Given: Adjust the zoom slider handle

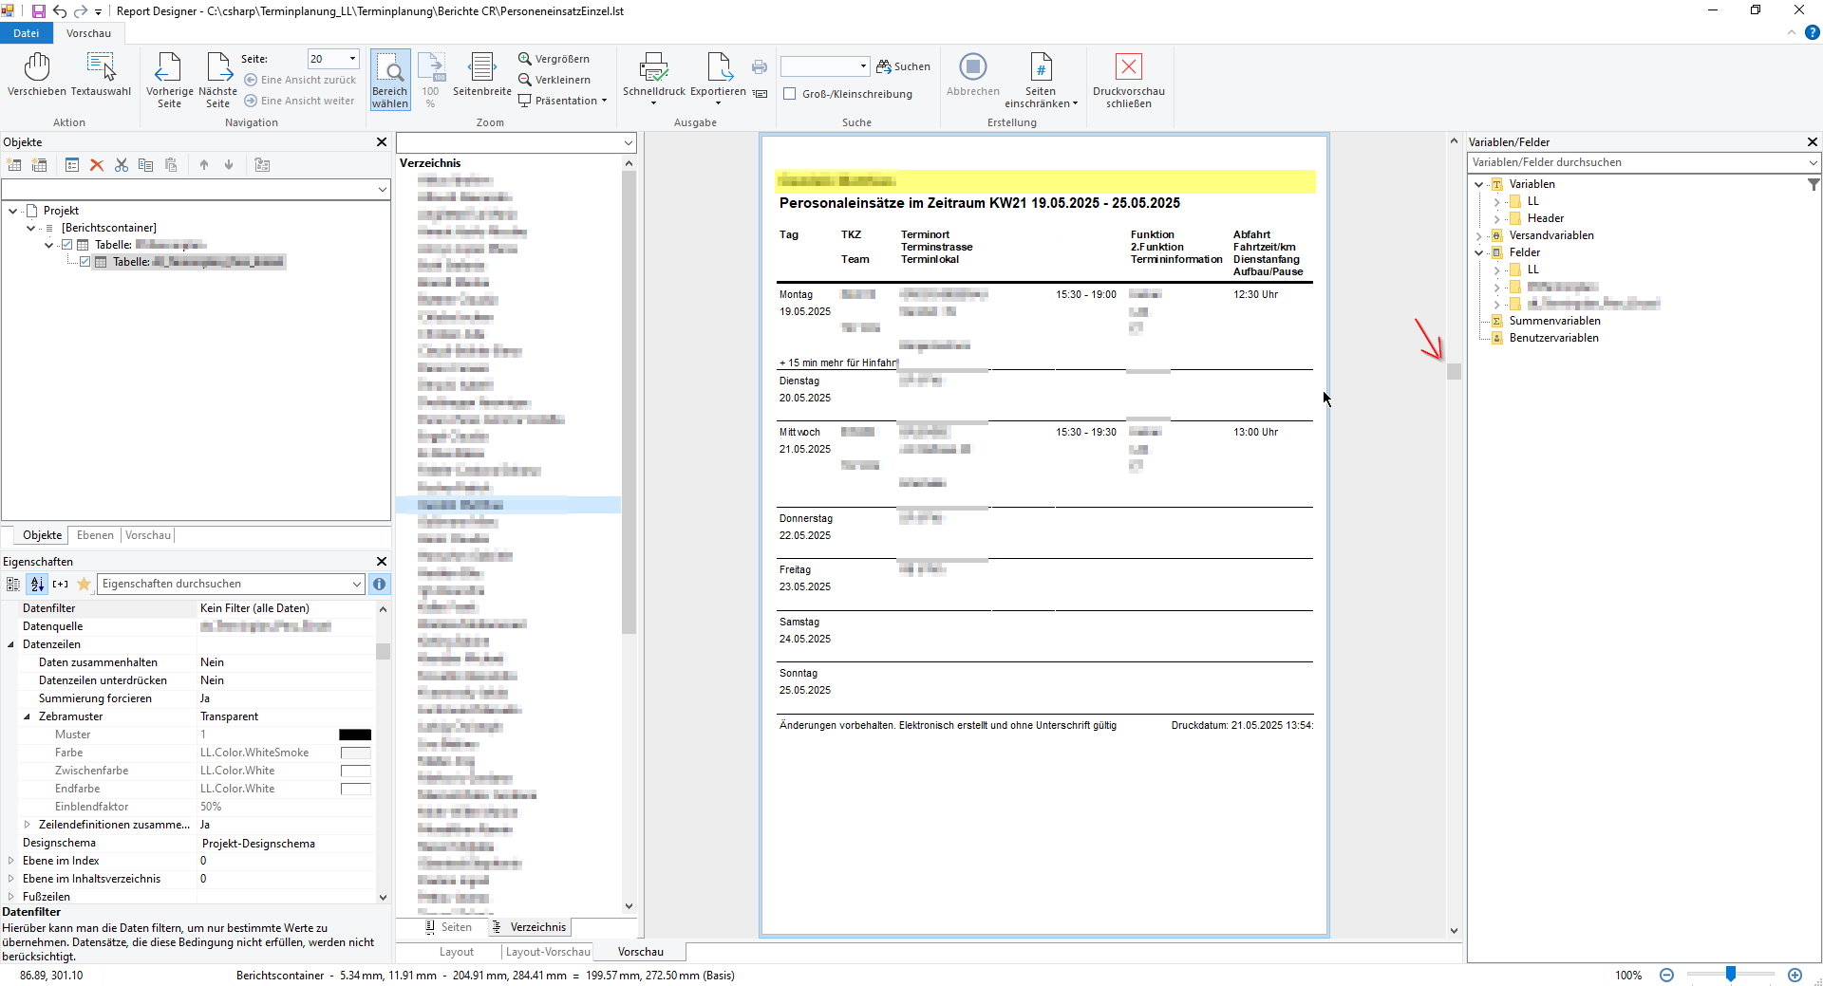Looking at the screenshot, I should [x=1731, y=975].
